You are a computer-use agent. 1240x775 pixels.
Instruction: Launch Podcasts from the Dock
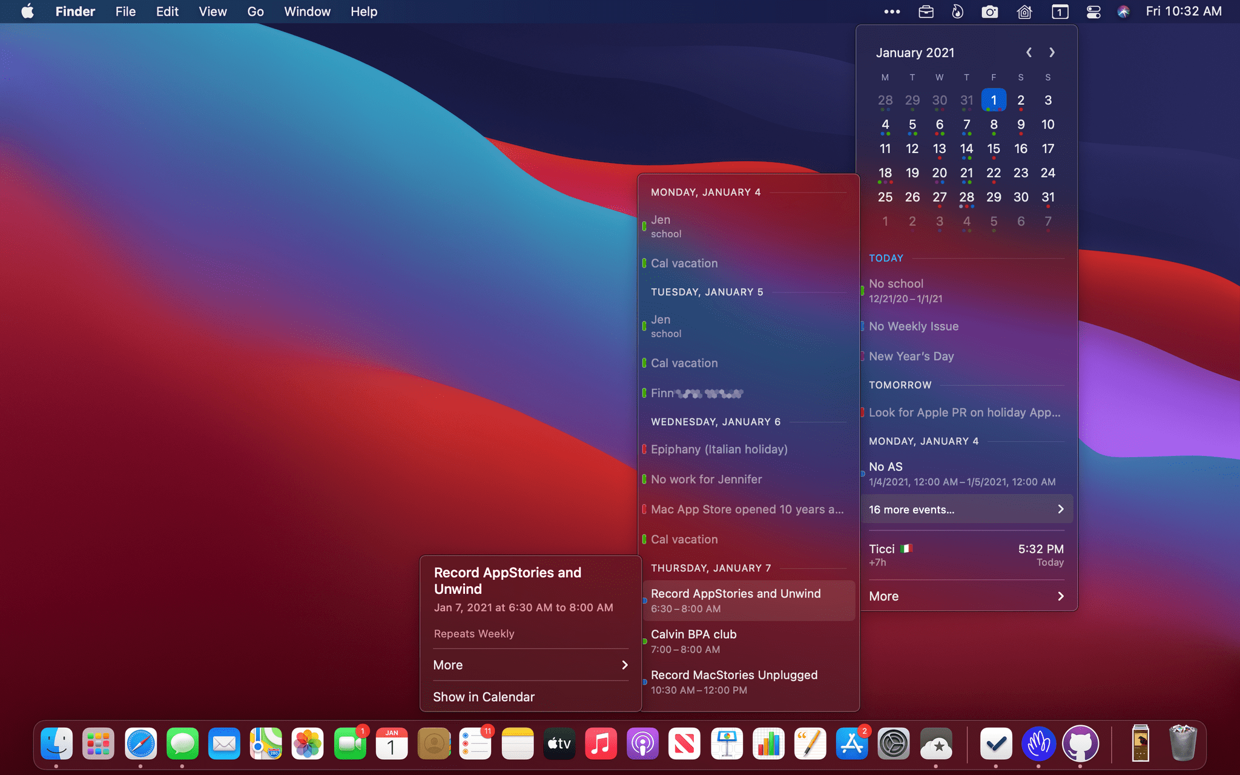pos(642,744)
